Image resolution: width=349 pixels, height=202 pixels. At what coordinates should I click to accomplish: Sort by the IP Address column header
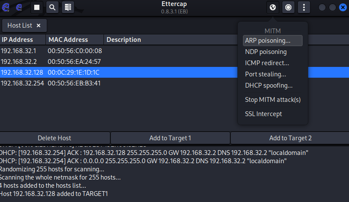(x=23, y=40)
